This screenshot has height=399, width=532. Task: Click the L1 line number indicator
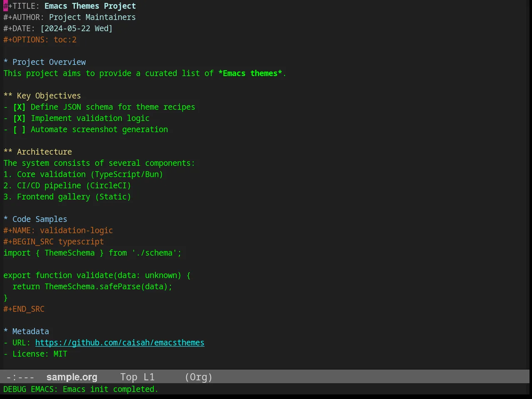tap(149, 377)
